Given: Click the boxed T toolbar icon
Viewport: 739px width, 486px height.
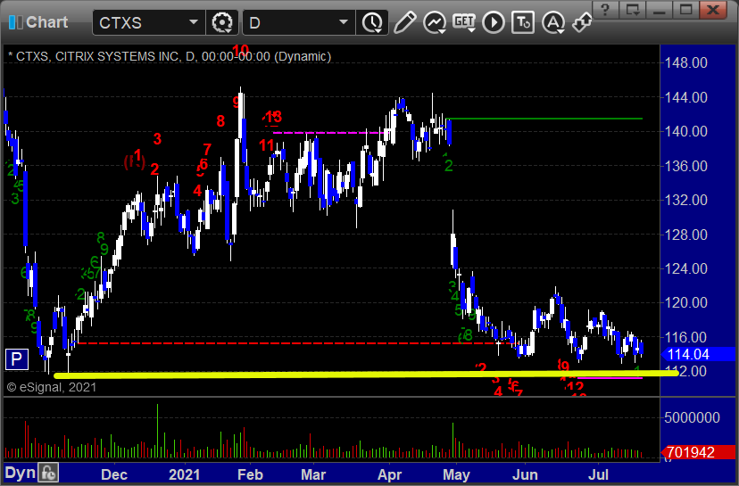Looking at the screenshot, I should pyautogui.click(x=523, y=22).
